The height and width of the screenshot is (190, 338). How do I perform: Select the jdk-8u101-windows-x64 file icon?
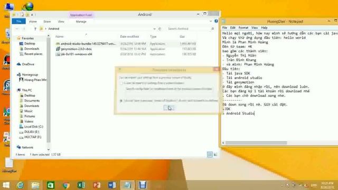(x=58, y=54)
